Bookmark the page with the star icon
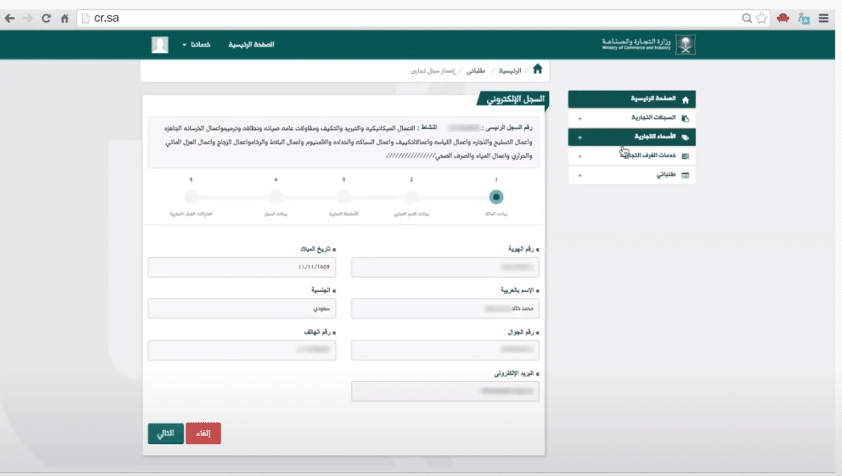This screenshot has width=842, height=476. click(762, 18)
